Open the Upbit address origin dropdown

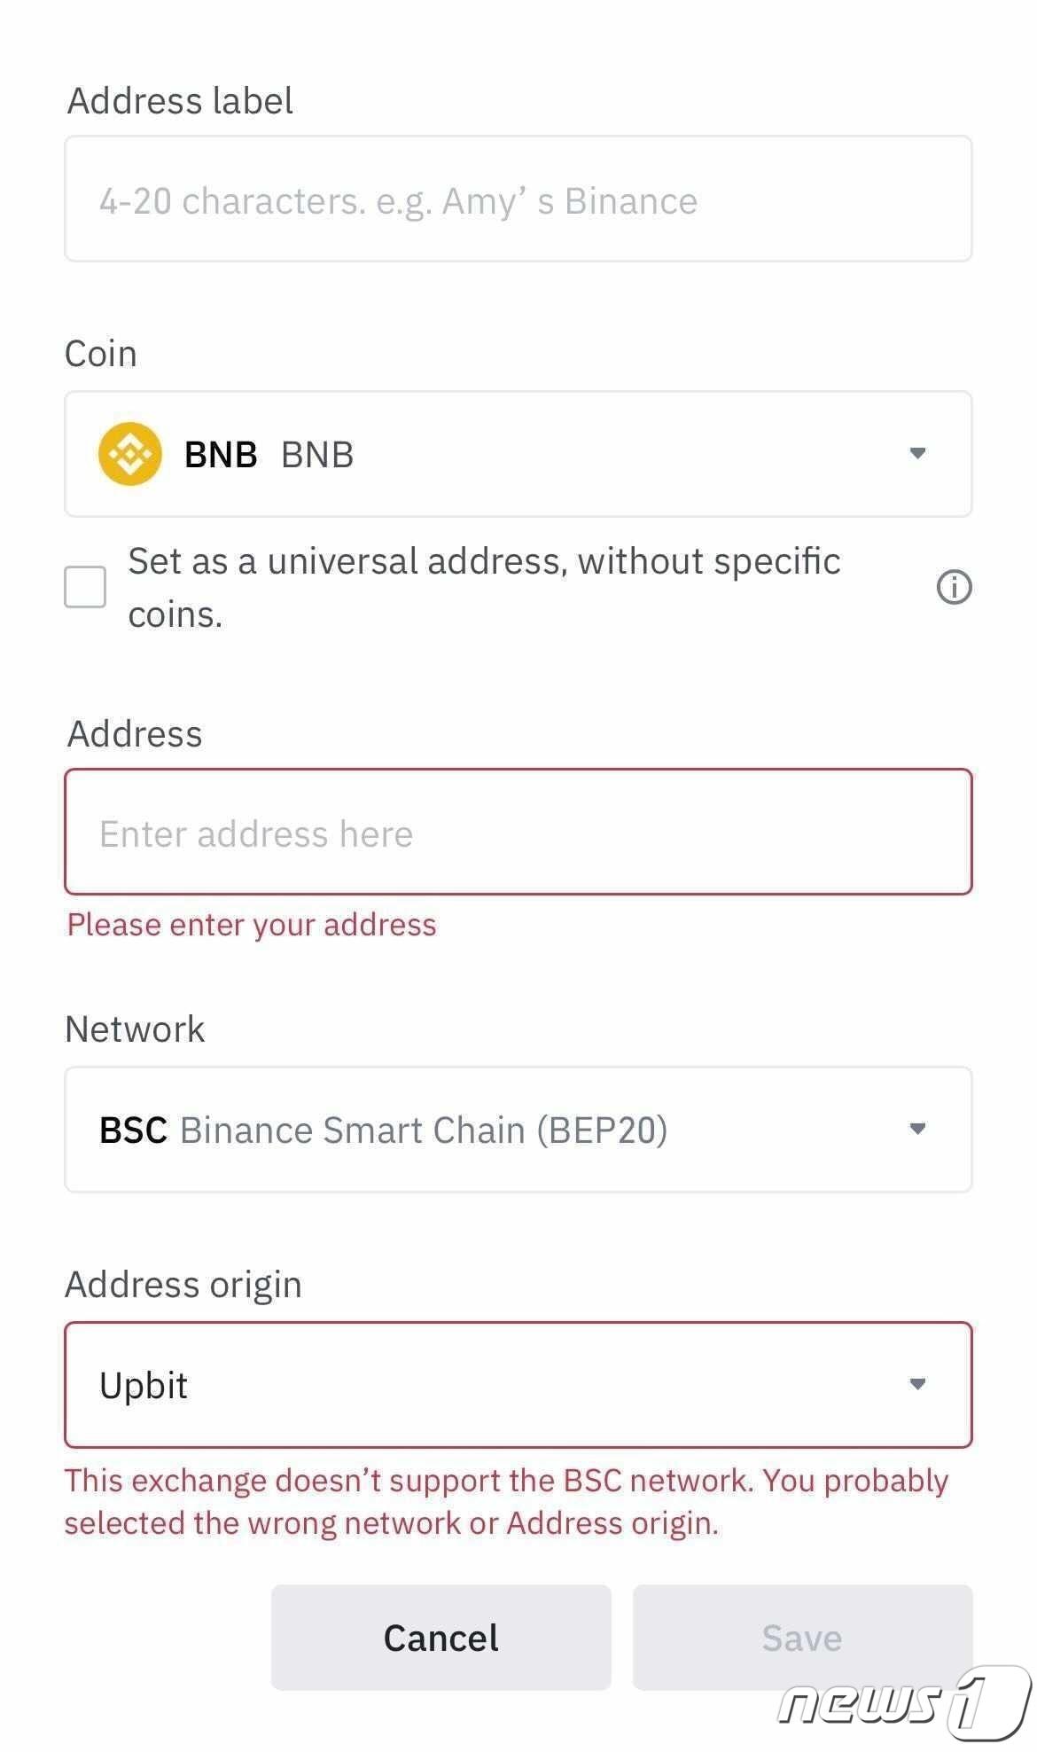point(518,1385)
